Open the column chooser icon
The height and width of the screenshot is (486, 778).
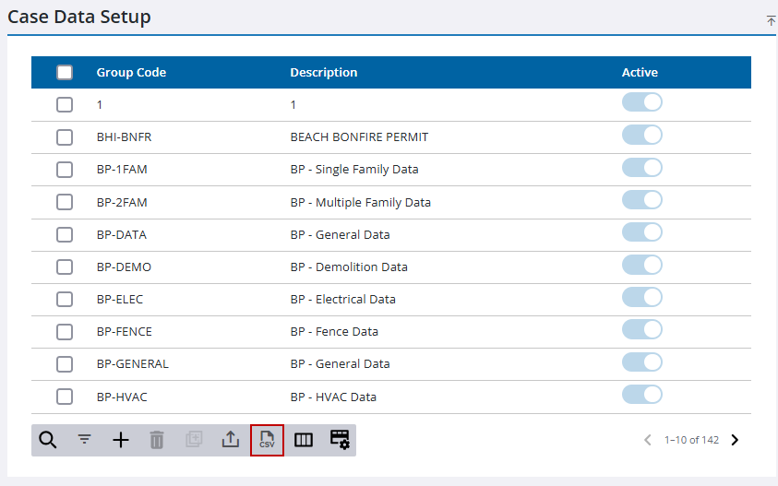click(304, 440)
